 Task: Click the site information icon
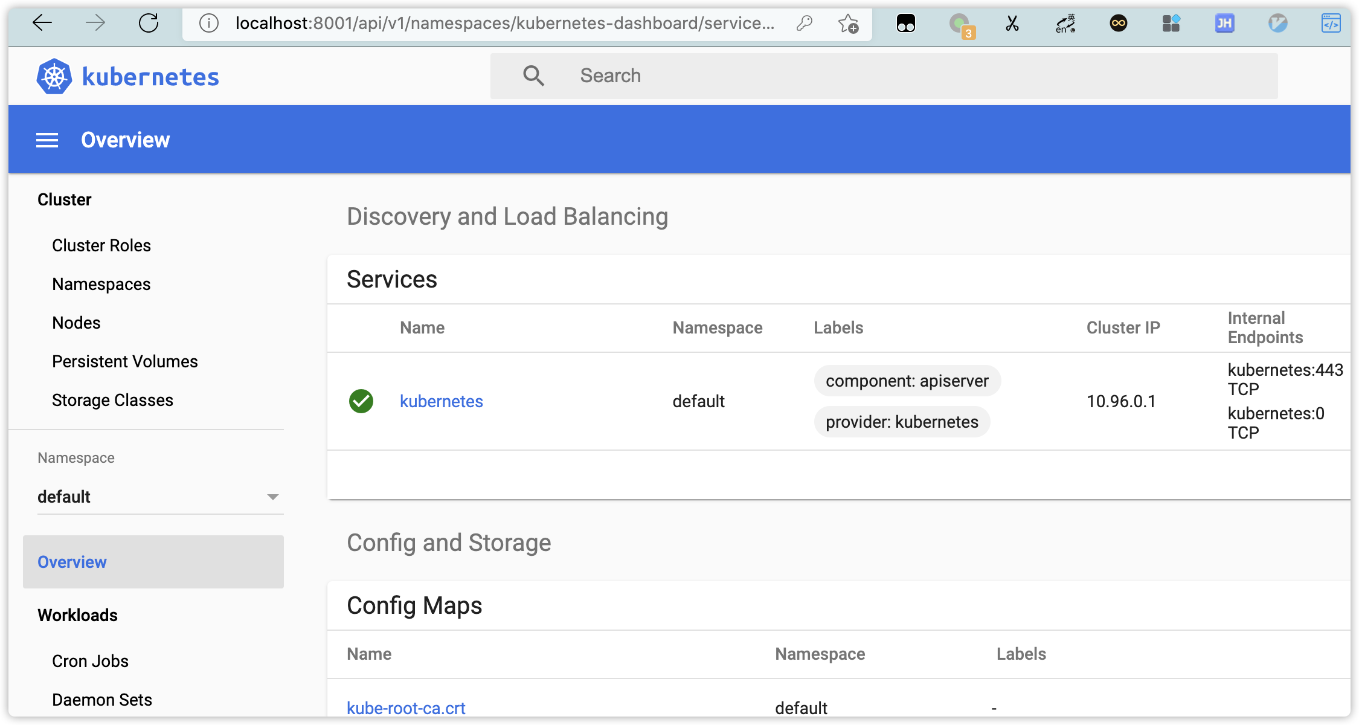coord(209,24)
